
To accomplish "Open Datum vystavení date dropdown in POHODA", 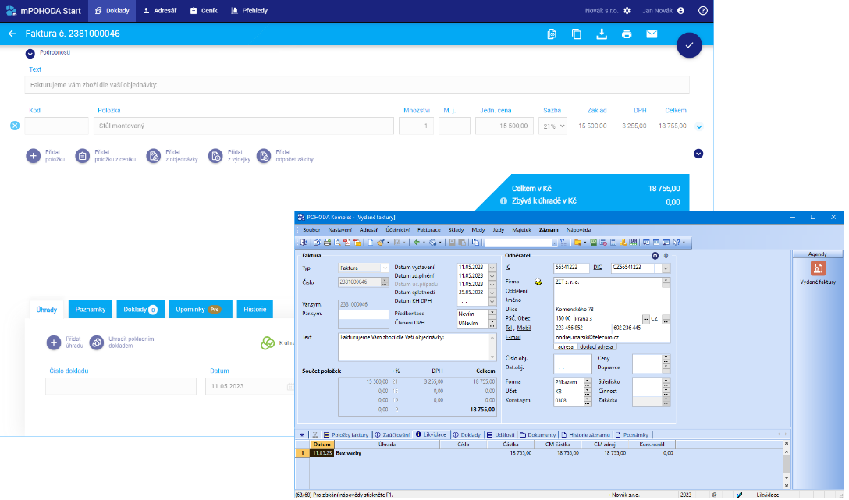I will (x=492, y=268).
